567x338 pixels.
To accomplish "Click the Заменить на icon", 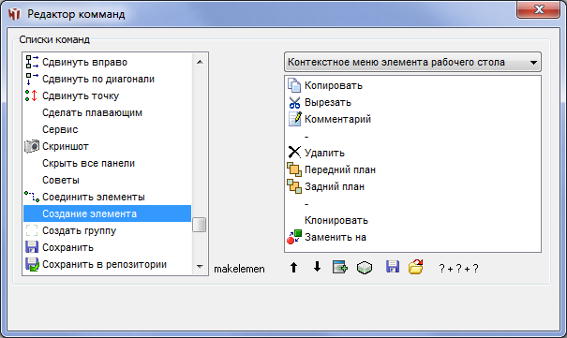I will (x=294, y=237).
